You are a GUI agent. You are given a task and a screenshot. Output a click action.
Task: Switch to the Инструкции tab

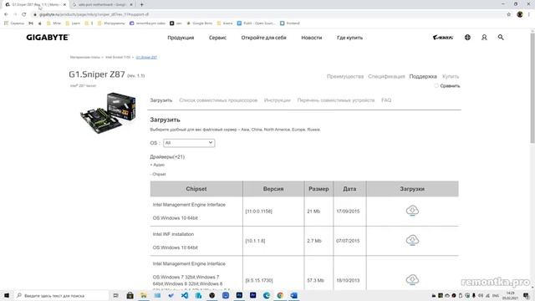pos(277,100)
